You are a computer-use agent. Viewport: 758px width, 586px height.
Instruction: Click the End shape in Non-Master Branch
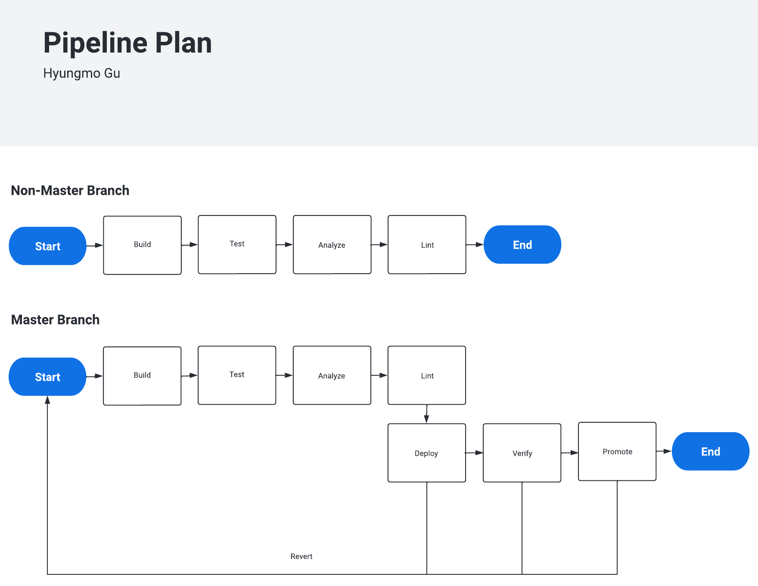(x=522, y=245)
